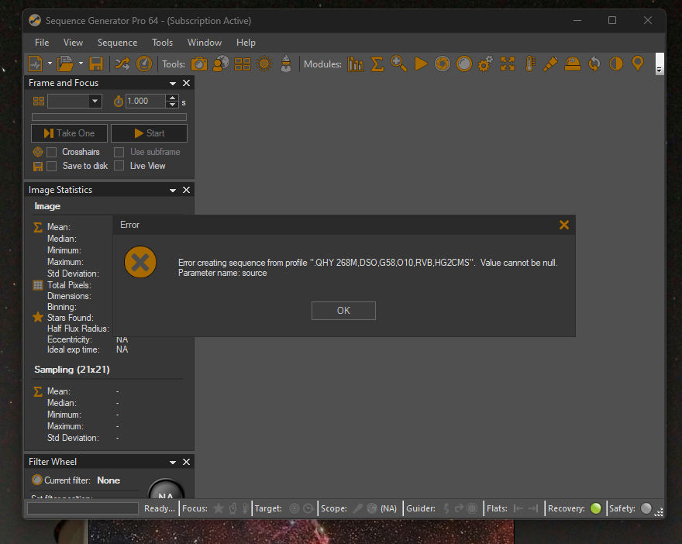This screenshot has width=682, height=544.
Task: Open the open-folder icon dropdown arrow
Action: point(81,64)
